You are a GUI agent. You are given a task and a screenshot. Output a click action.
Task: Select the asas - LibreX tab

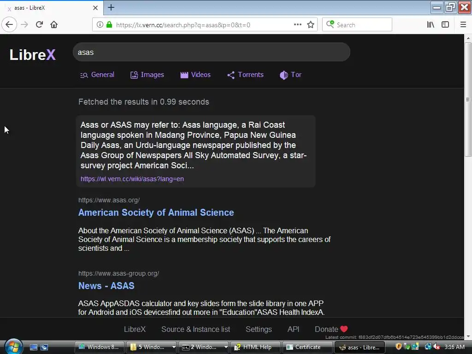[x=52, y=8]
